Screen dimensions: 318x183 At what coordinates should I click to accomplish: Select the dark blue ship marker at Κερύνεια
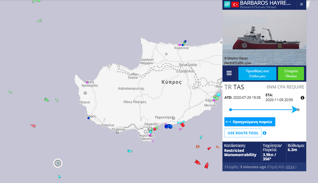pyautogui.click(x=185, y=42)
